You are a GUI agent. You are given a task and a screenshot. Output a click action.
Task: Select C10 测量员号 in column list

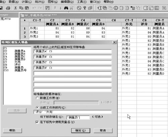15,70
